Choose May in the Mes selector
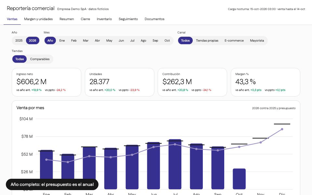The image size is (312, 195). tap(109, 41)
